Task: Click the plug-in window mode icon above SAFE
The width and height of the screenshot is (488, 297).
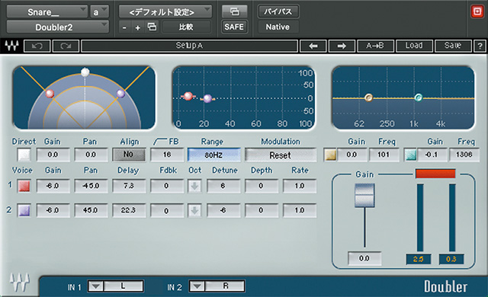Action: (x=234, y=12)
